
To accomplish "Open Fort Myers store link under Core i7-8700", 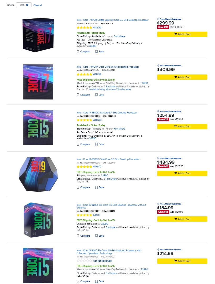I will 119,36.
